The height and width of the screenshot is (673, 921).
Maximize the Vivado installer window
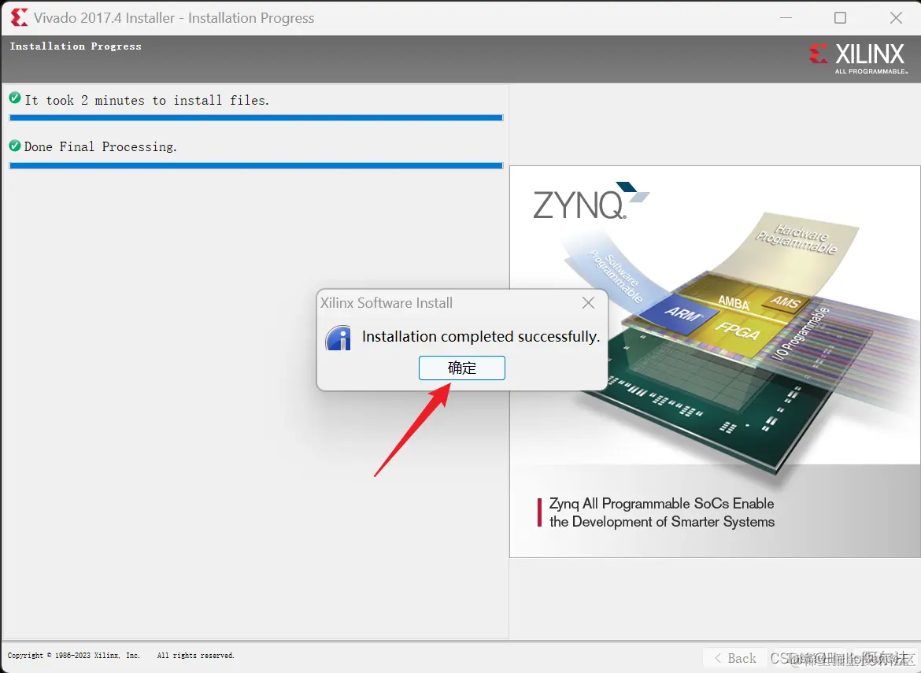point(840,17)
